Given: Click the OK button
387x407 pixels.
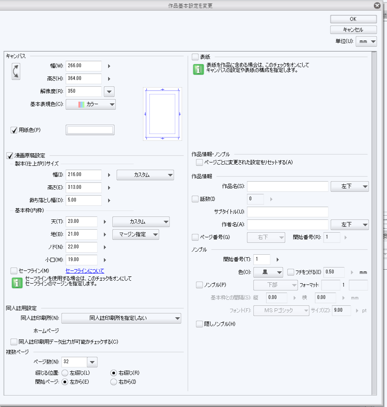Looking at the screenshot, I should click(x=353, y=19).
